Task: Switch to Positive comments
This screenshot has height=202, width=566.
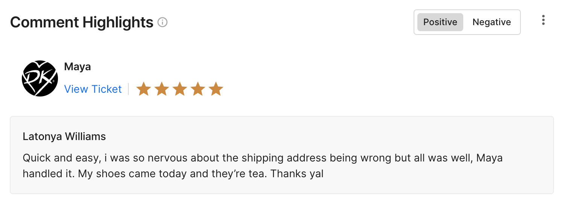Action: [x=440, y=22]
